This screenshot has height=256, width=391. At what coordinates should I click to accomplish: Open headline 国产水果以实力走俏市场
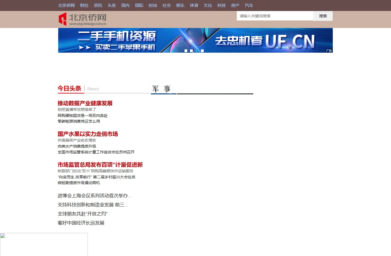coord(88,134)
